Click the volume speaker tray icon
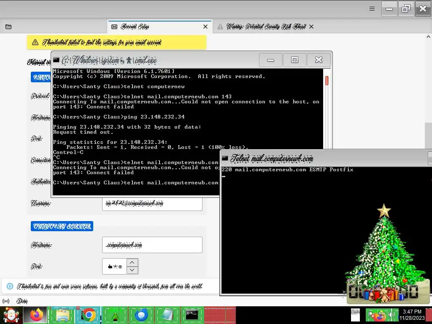Image resolution: width=432 pixels, height=324 pixels. click(391, 315)
